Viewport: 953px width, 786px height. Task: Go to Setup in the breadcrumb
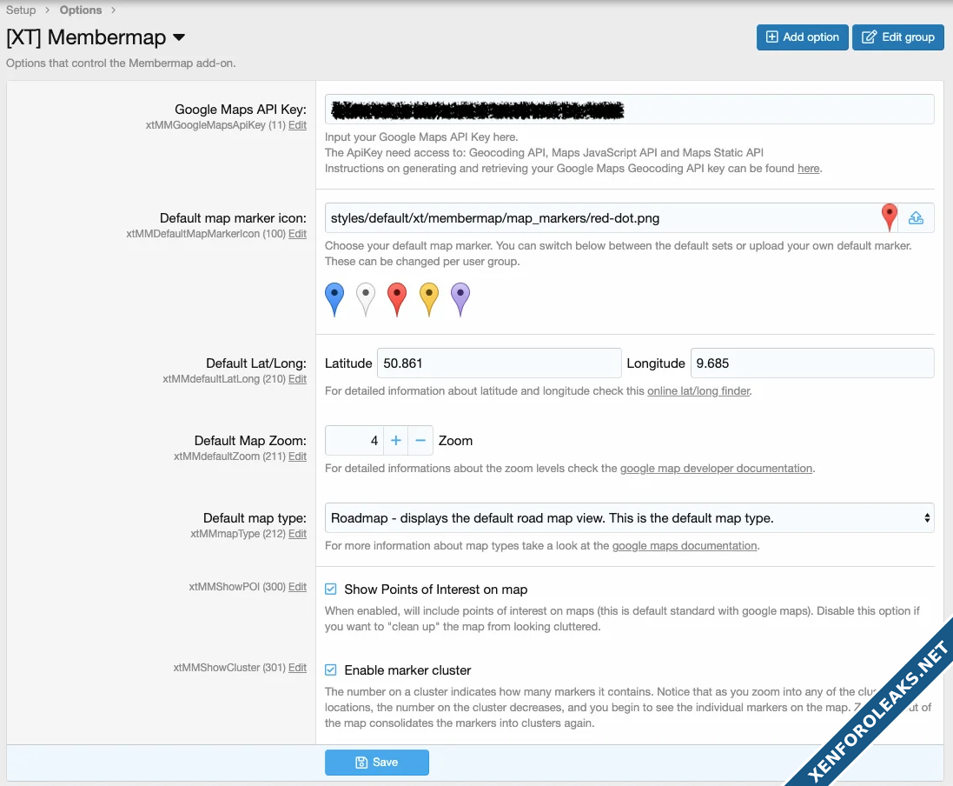(x=21, y=10)
